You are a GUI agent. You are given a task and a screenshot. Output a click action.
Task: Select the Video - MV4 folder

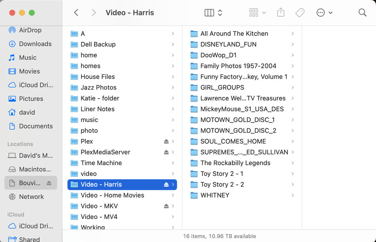[122, 217]
